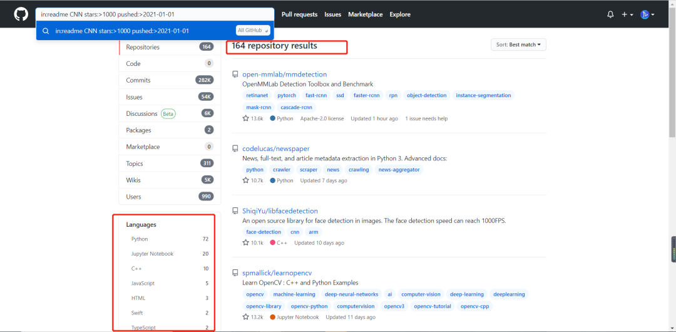Click the libfacedetection repository icon
The width and height of the screenshot is (676, 332).
tap(235, 211)
